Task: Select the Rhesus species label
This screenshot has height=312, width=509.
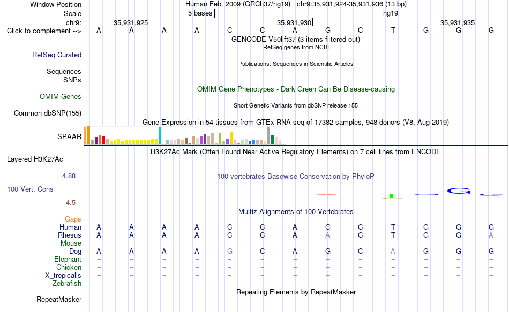Action: coord(70,235)
